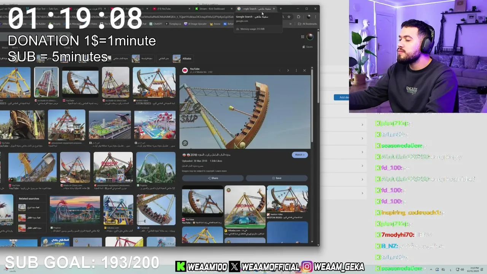This screenshot has height=274, width=487.
Task: Go to previous image in viewer
Action: (x=280, y=70)
